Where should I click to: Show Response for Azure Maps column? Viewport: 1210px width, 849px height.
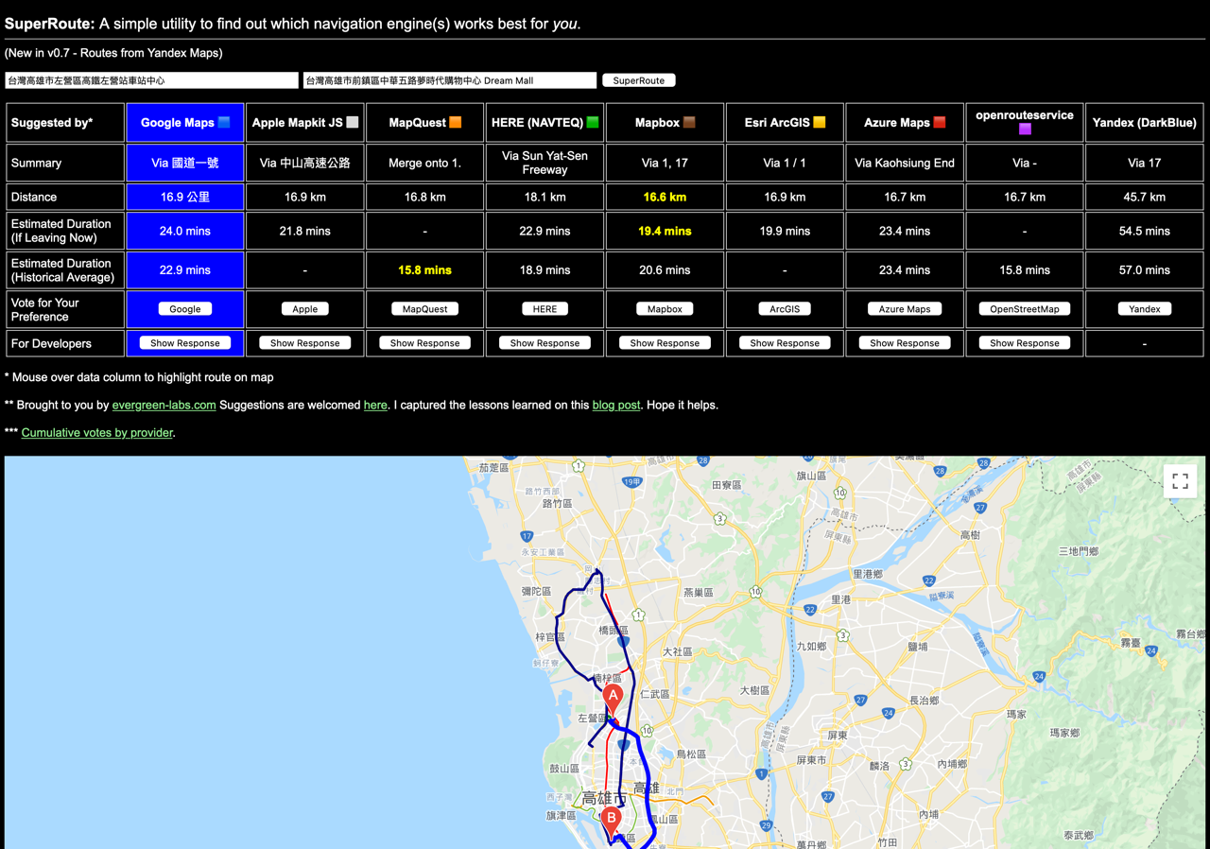point(905,343)
